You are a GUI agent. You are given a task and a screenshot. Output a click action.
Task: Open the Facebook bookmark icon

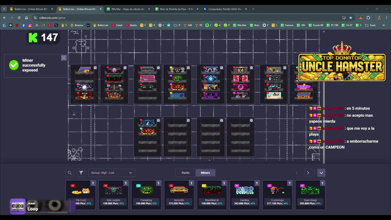pyautogui.click(x=24, y=25)
